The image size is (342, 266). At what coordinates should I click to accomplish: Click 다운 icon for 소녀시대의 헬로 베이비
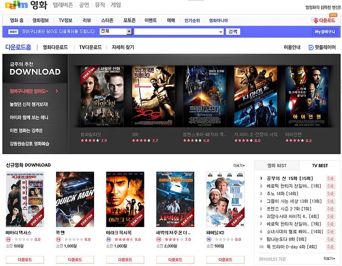click(331, 231)
